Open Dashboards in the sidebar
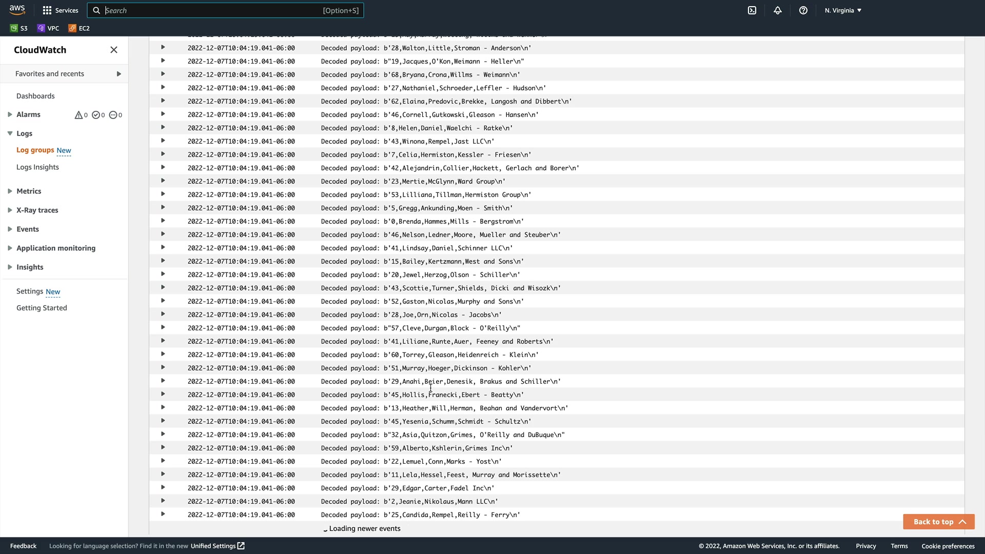The height and width of the screenshot is (554, 985). pos(35,96)
